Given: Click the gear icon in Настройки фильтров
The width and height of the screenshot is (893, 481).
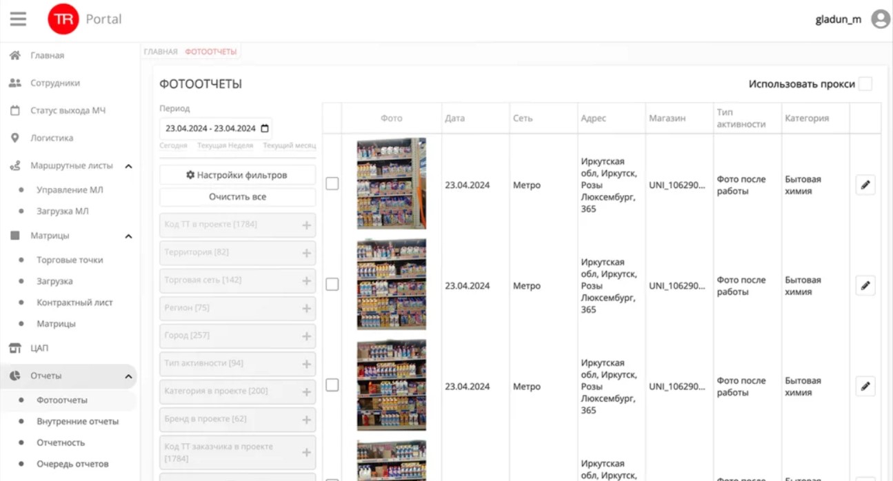Looking at the screenshot, I should click(x=190, y=175).
